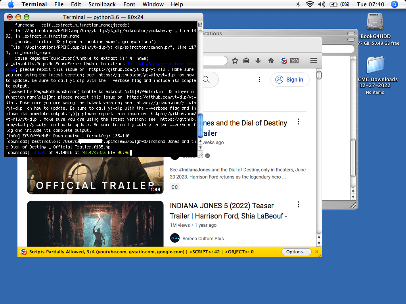Open the Edit menu

pyautogui.click(x=76, y=4)
